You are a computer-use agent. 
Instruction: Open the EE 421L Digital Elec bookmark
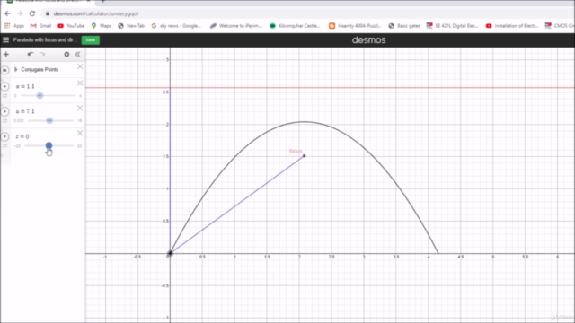pos(452,26)
